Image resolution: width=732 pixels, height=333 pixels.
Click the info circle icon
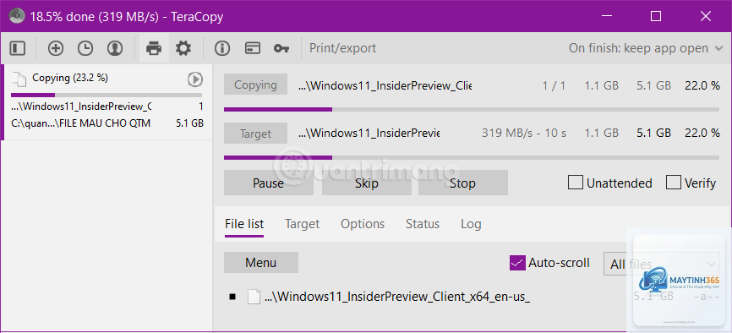222,48
